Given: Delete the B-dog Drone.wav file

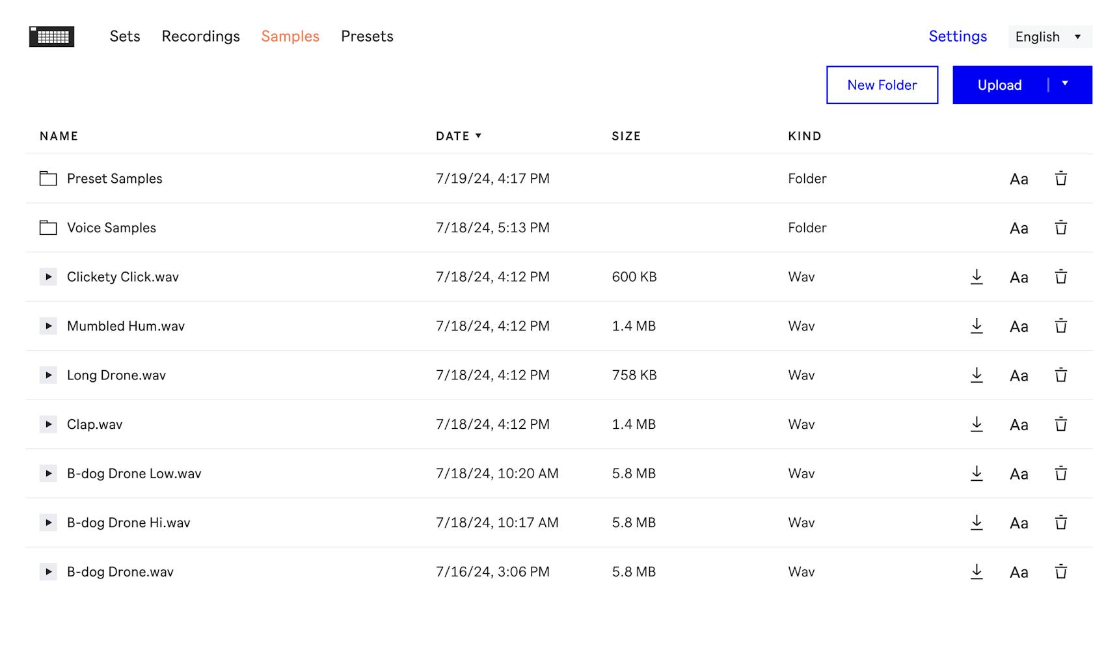Looking at the screenshot, I should (x=1060, y=572).
